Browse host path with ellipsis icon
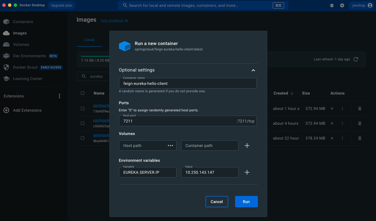The width and height of the screenshot is (376, 221). (170, 146)
